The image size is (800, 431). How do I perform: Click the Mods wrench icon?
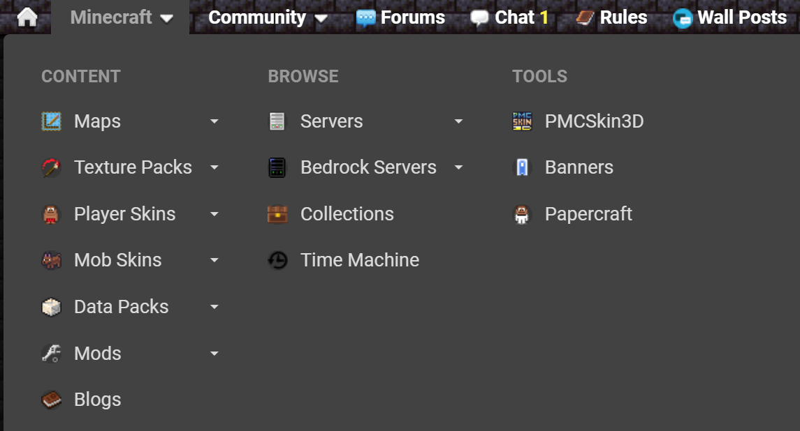[x=51, y=353]
